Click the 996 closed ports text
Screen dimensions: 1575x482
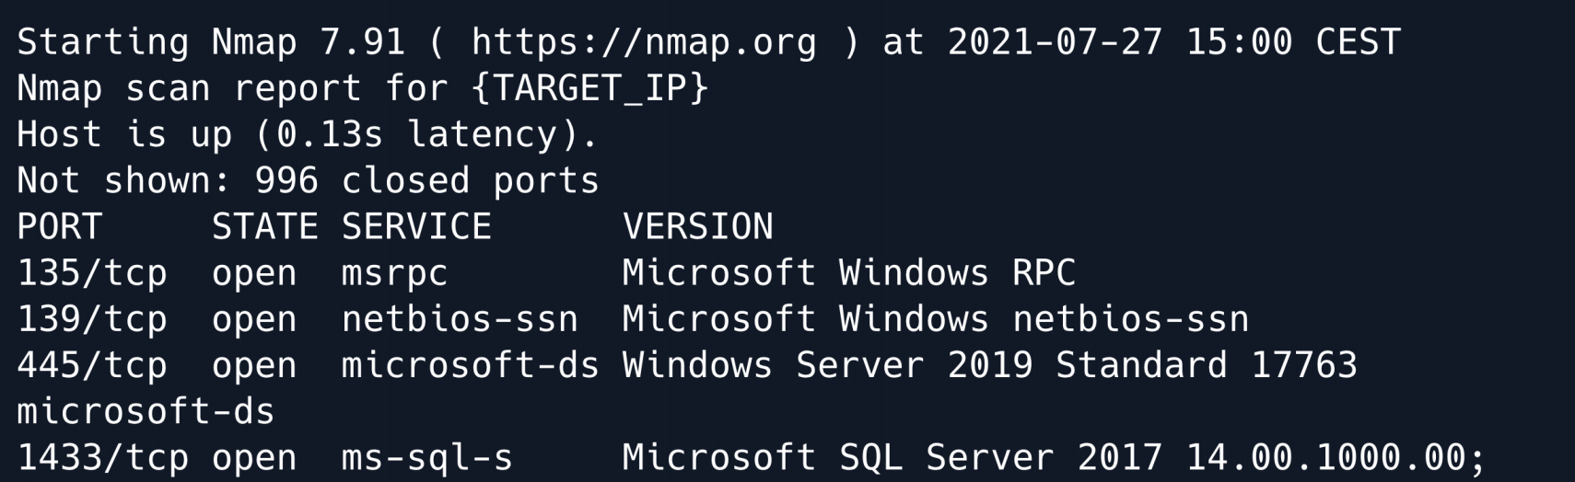(x=426, y=181)
